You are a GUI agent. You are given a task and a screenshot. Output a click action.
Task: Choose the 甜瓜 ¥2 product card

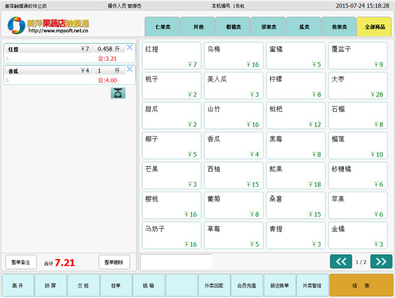tap(172, 116)
